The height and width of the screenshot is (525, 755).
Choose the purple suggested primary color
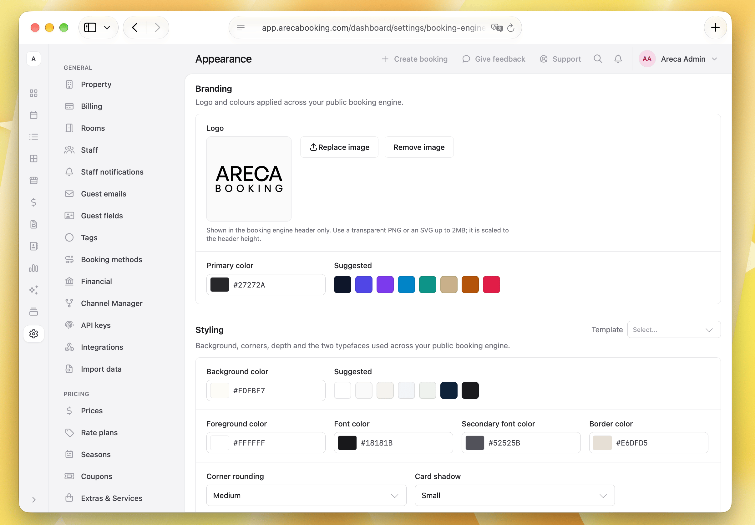click(x=385, y=284)
